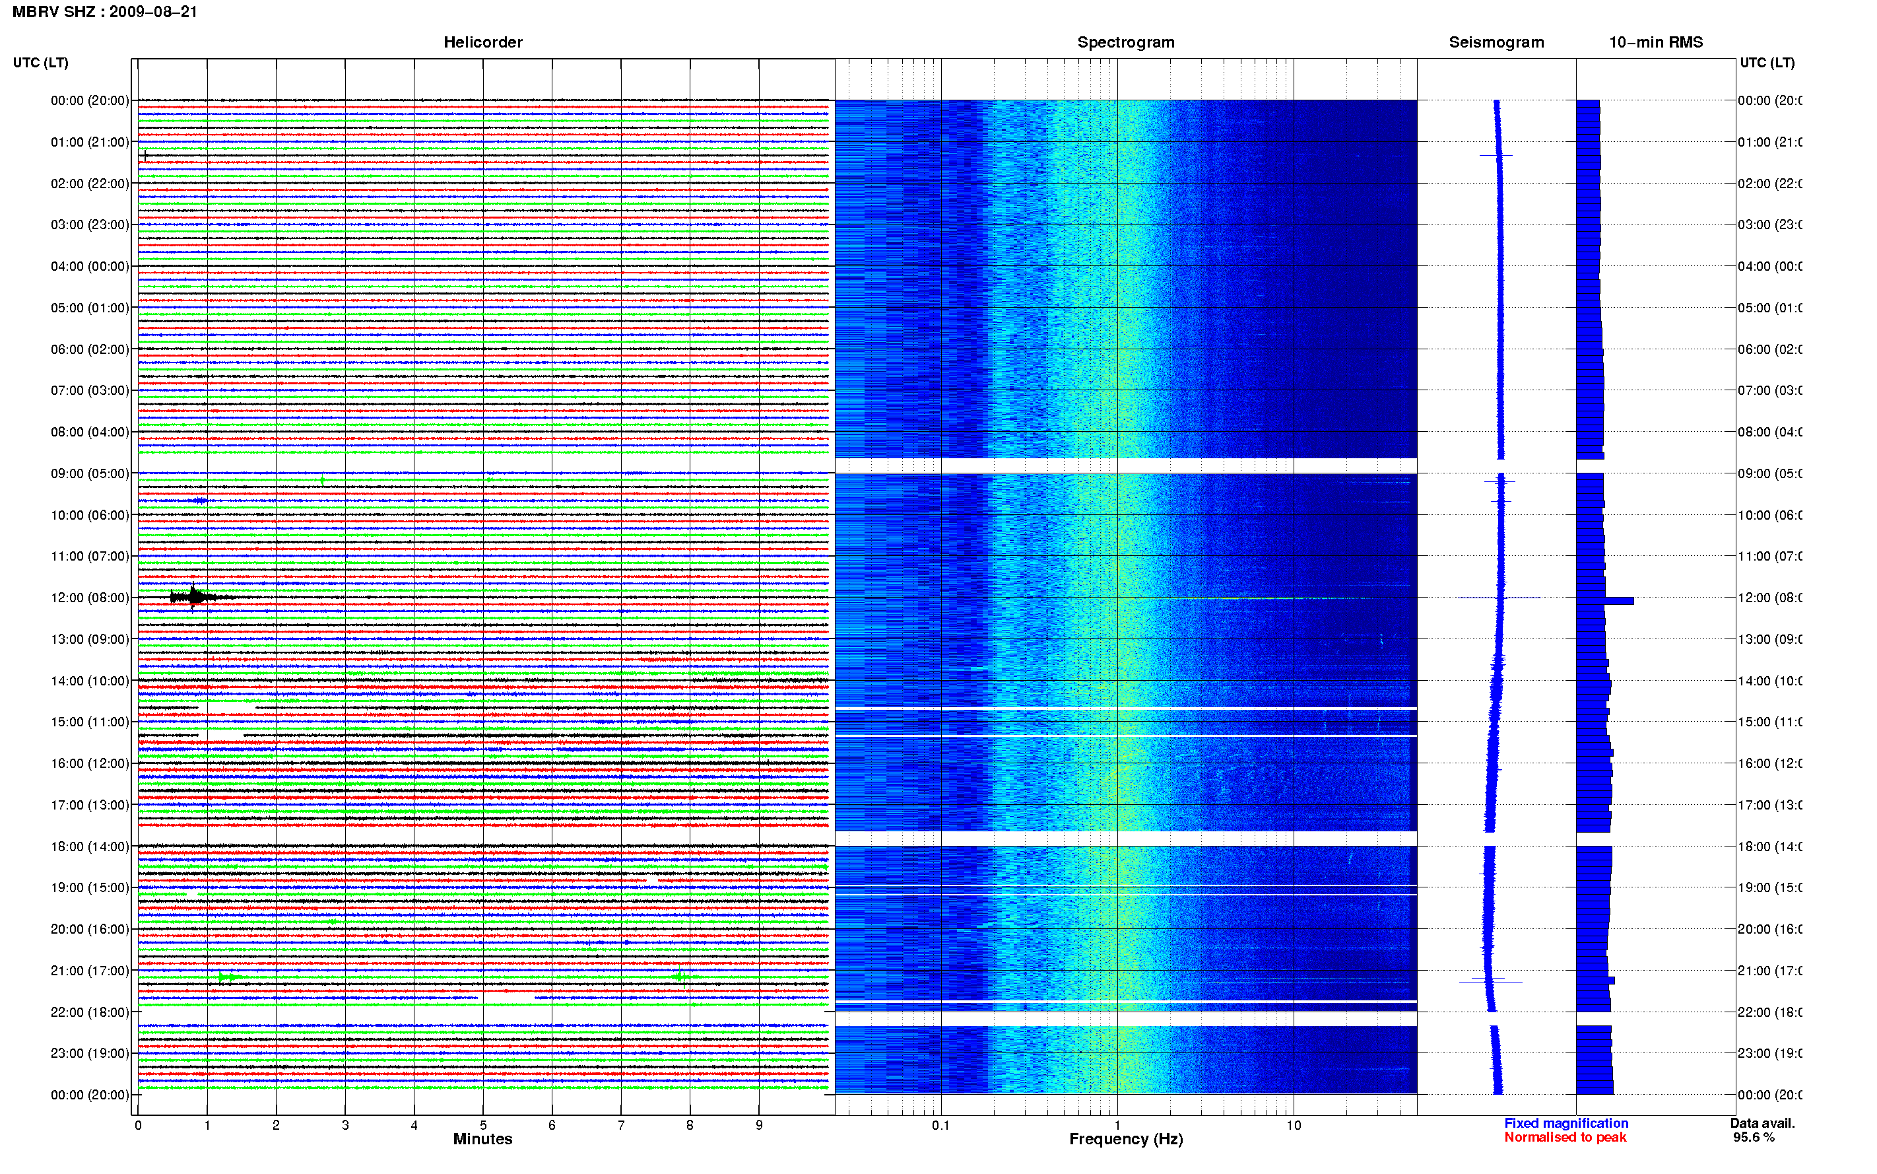Image resolution: width=1877 pixels, height=1174 pixels.
Task: Click the left '23:00 (19:00)' time label
Action: pos(90,1053)
